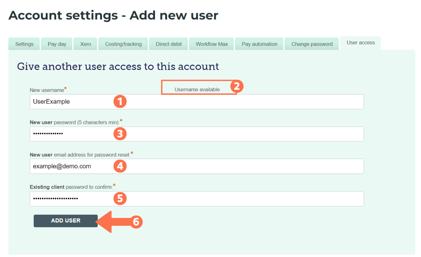Viewport: 421px width, 257px height.
Task: View the Direct debit tab
Action: (x=168, y=44)
